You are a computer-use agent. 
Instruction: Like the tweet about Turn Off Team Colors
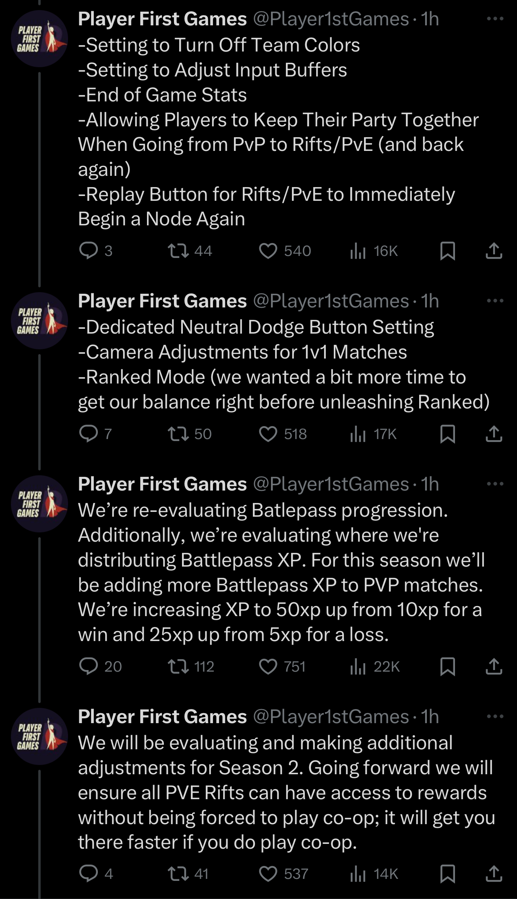285,251
